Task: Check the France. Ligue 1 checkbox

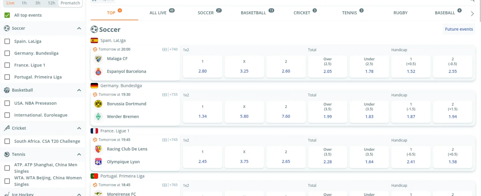Action: (x=7, y=65)
